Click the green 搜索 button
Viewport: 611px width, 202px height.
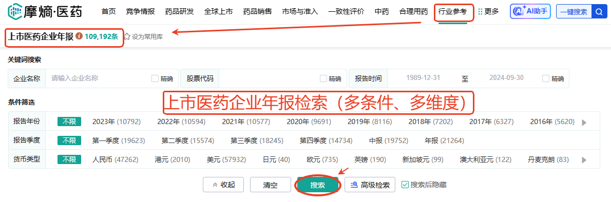(x=318, y=185)
